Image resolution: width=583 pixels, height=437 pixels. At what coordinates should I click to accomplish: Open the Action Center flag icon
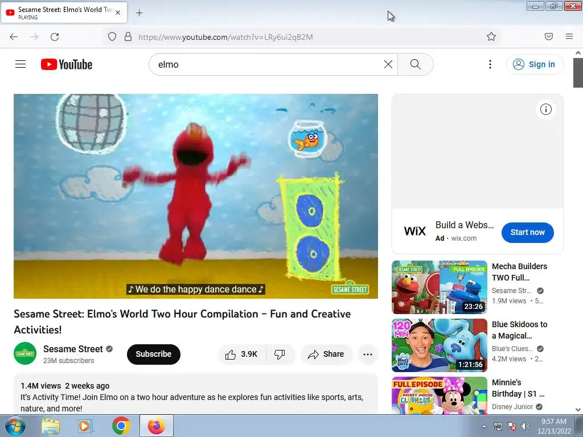pyautogui.click(x=512, y=426)
